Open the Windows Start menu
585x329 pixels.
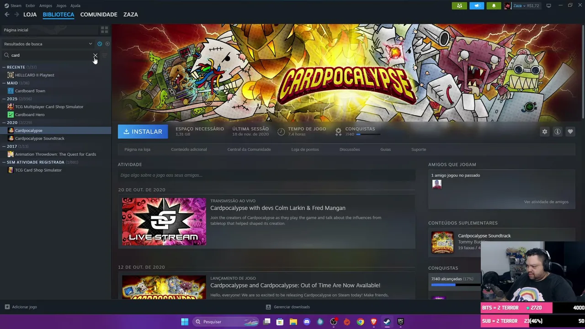185,322
